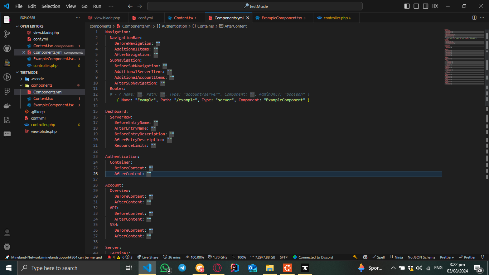Switch to the ExampleComponent.tsx tab
The width and height of the screenshot is (489, 275).
pos(282,18)
